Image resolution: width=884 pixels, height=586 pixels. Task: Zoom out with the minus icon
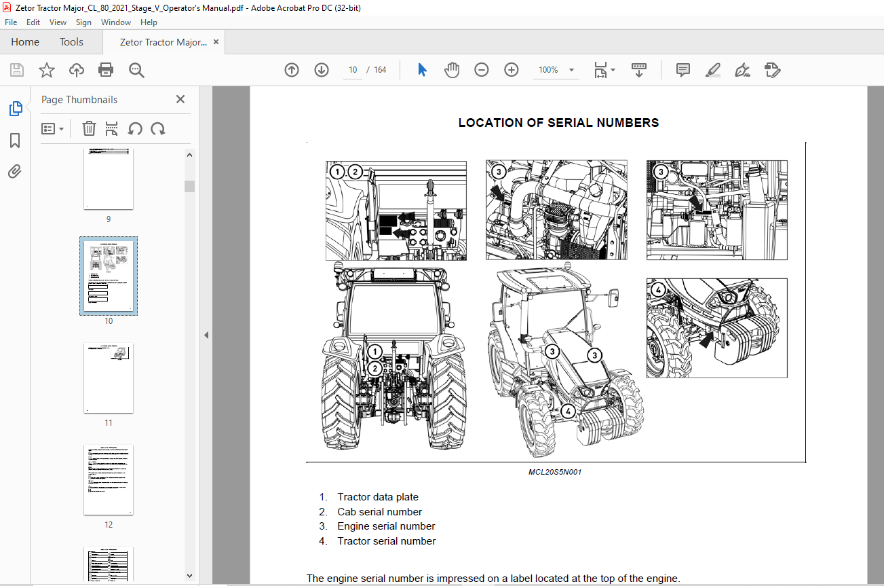(x=482, y=70)
